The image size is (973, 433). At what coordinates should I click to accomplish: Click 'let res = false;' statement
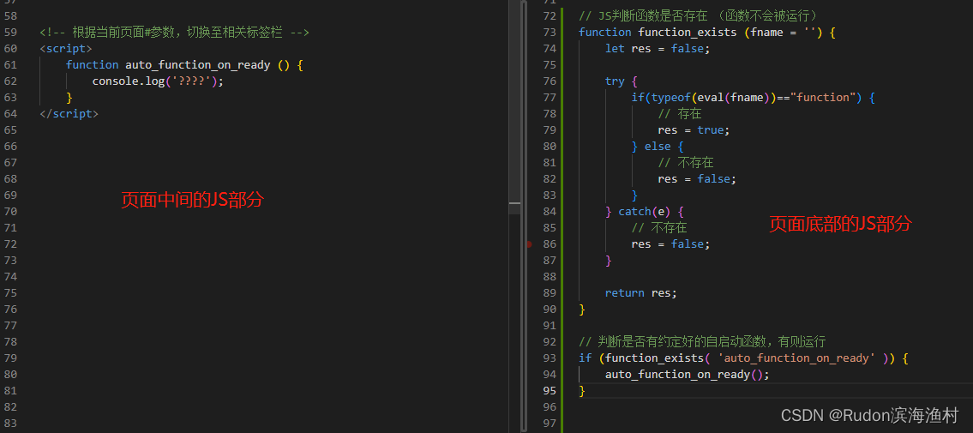point(658,48)
